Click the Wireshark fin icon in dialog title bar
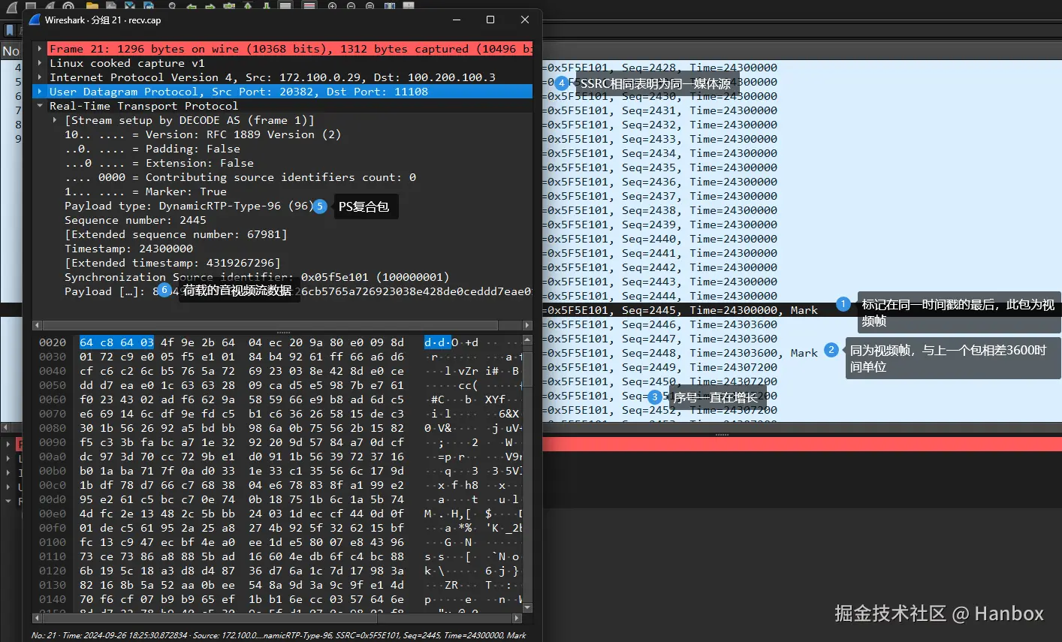The height and width of the screenshot is (642, 1062). [x=35, y=20]
